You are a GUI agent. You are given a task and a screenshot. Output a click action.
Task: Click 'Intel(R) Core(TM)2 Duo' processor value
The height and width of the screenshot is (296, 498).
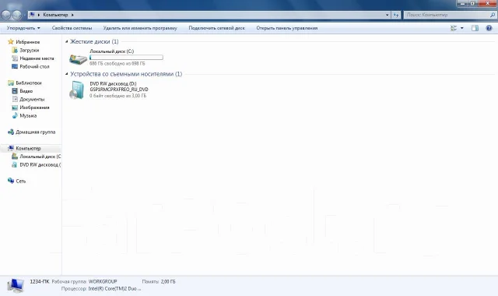tap(114, 289)
